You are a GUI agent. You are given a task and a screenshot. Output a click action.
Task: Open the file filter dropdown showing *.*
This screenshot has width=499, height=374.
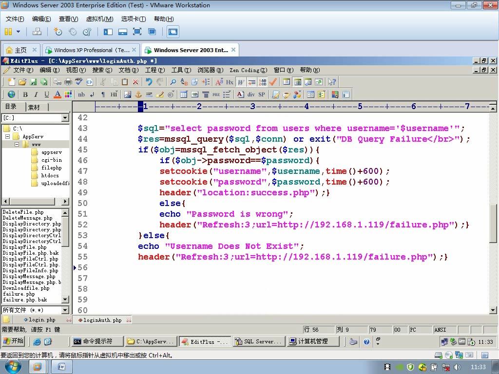(x=65, y=310)
